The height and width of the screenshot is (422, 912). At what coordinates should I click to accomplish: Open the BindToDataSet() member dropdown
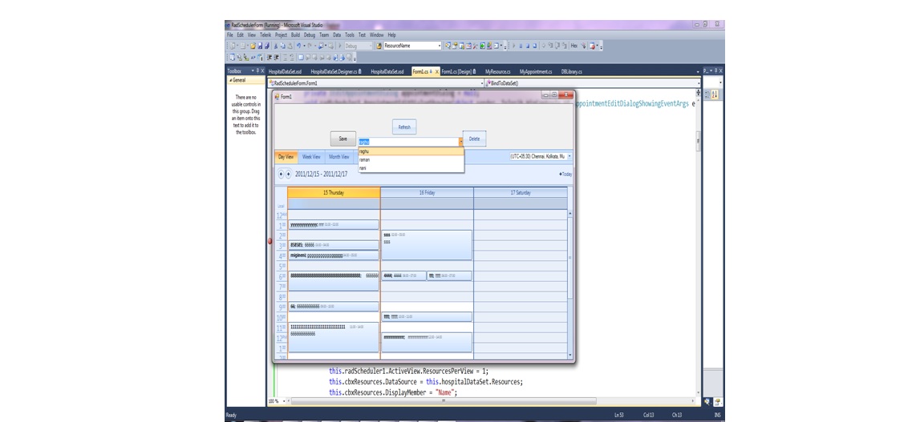[x=697, y=83]
